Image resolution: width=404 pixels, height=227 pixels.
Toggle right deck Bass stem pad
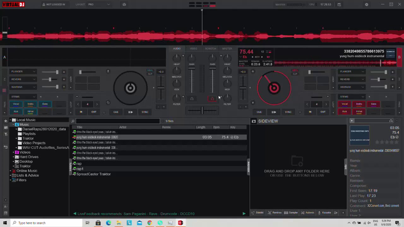click(373, 104)
